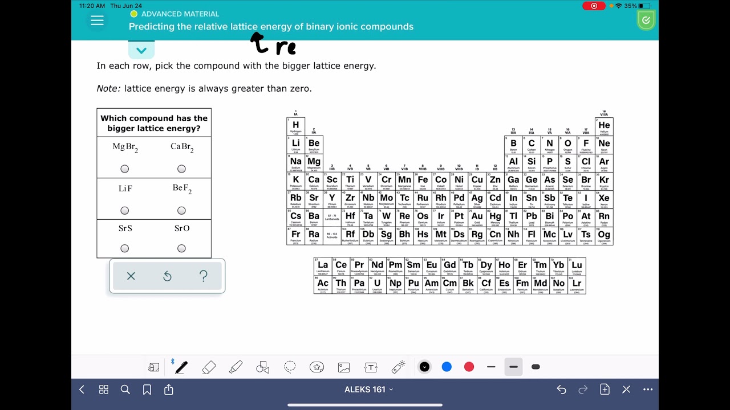Go back with the left chevron
730x410 pixels.
click(x=82, y=389)
